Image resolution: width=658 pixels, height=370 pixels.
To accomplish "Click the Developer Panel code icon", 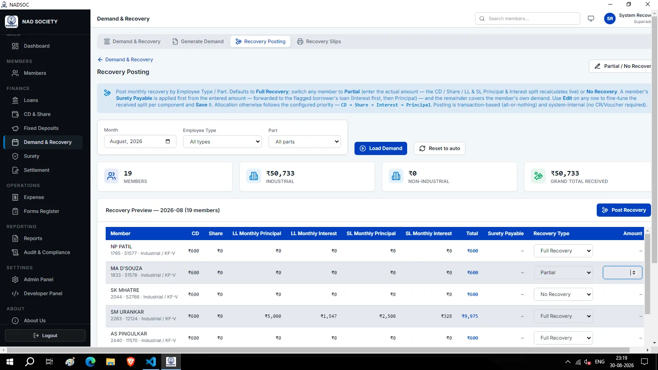I will (x=15, y=294).
